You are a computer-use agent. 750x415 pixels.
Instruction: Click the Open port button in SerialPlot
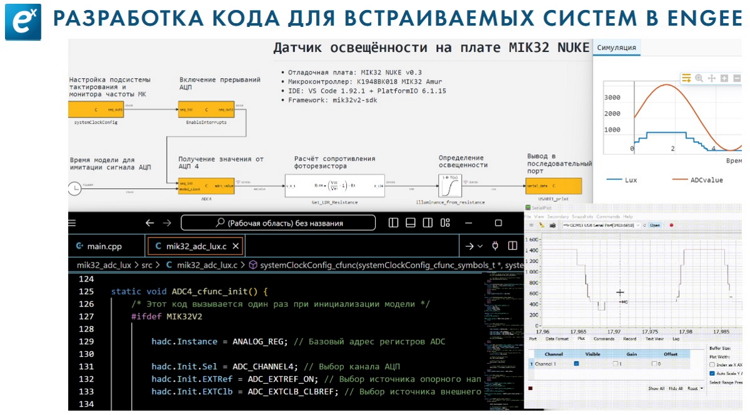(x=654, y=225)
